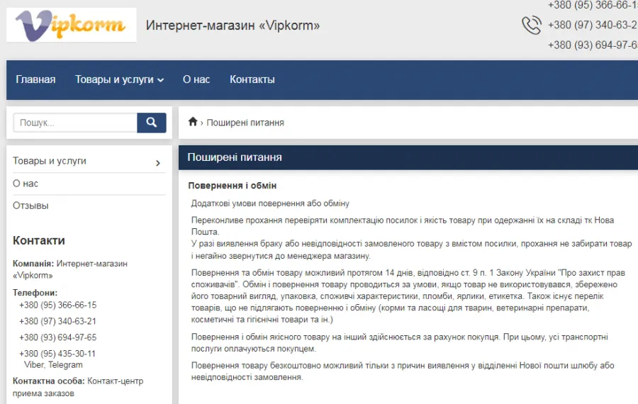Screen dimensions: 638x404
Task: Click the Viber, Telegram note
Action: tap(53, 364)
